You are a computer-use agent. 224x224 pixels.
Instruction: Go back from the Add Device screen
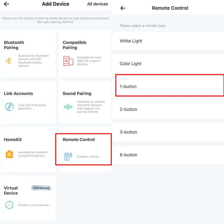[6, 4]
